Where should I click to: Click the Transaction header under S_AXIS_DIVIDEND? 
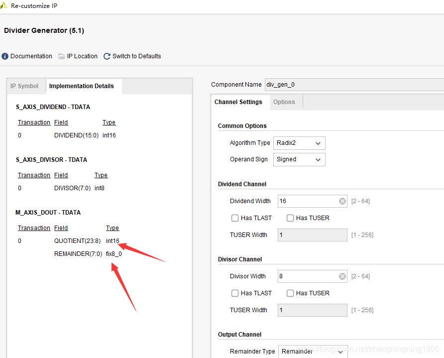34,122
